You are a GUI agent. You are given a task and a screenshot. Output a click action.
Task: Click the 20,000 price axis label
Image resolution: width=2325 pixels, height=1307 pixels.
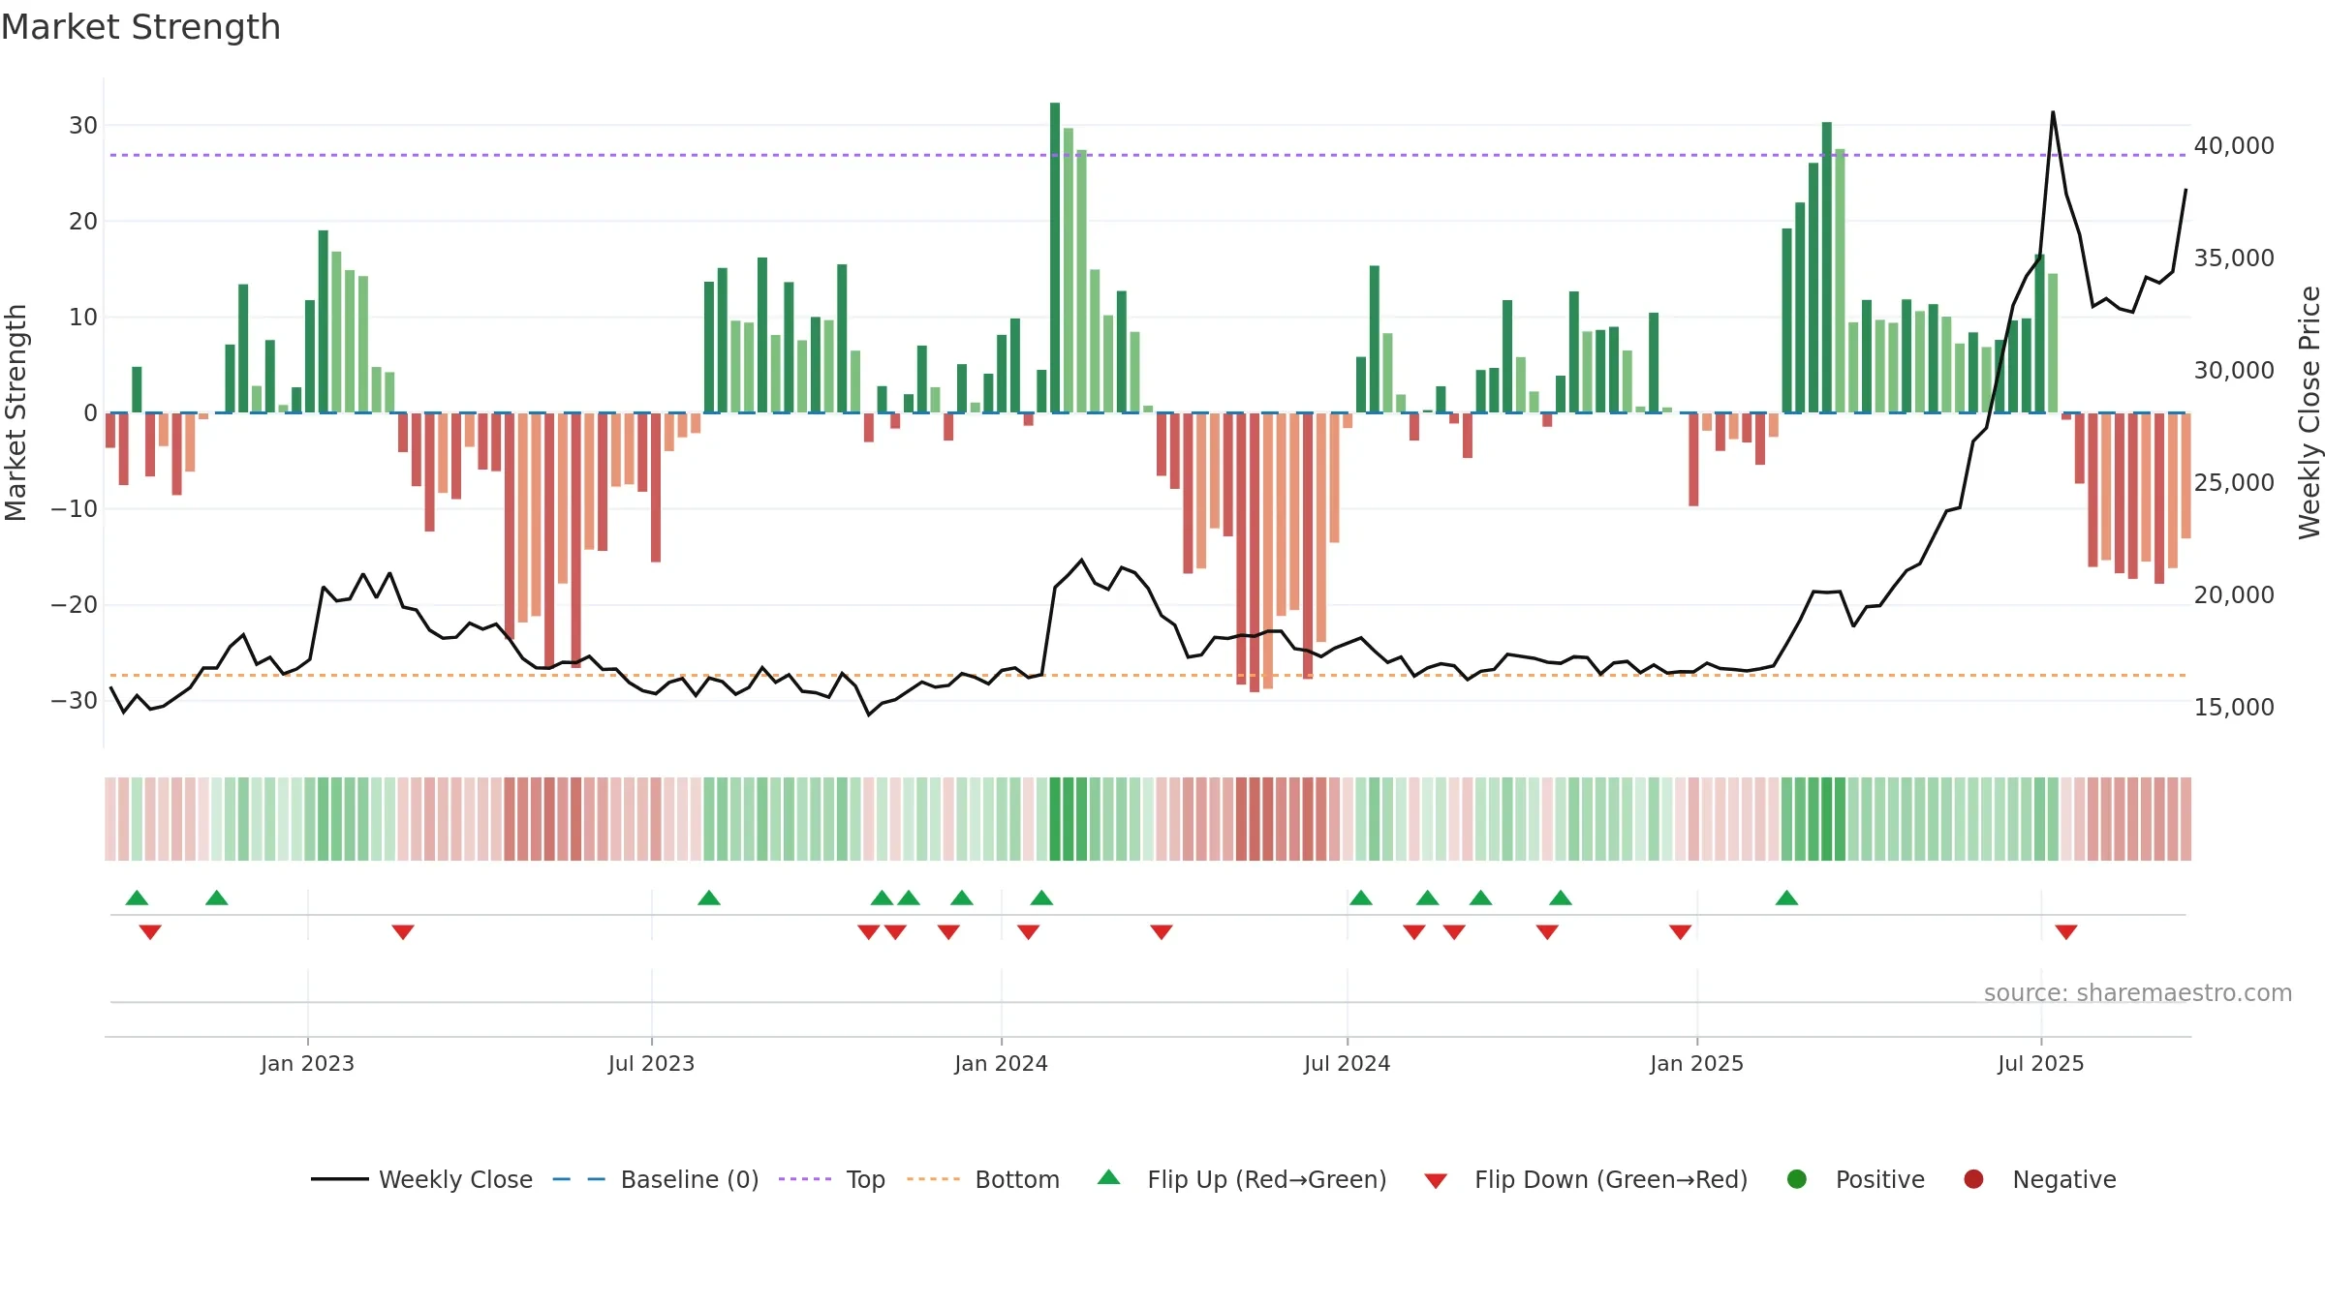point(2234,595)
